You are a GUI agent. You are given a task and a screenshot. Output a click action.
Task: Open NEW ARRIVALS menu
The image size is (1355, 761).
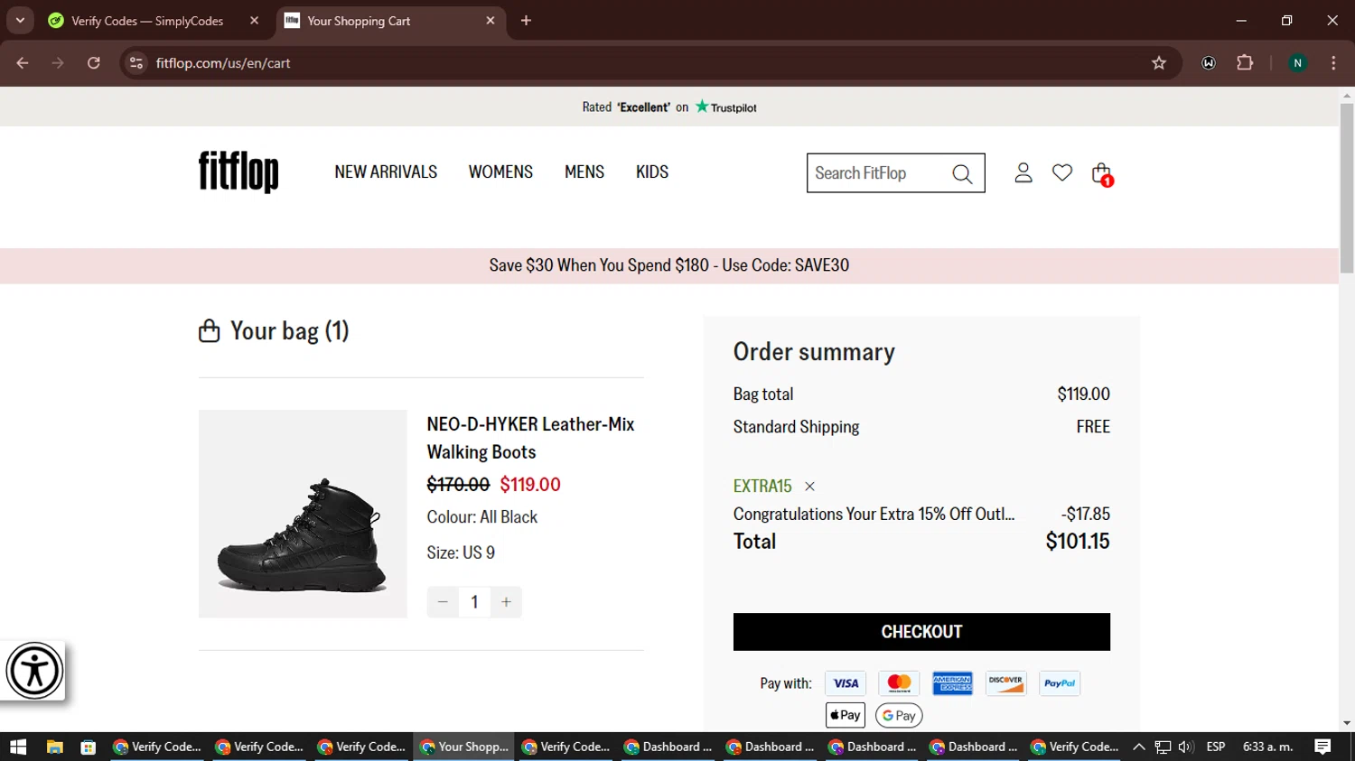click(386, 172)
